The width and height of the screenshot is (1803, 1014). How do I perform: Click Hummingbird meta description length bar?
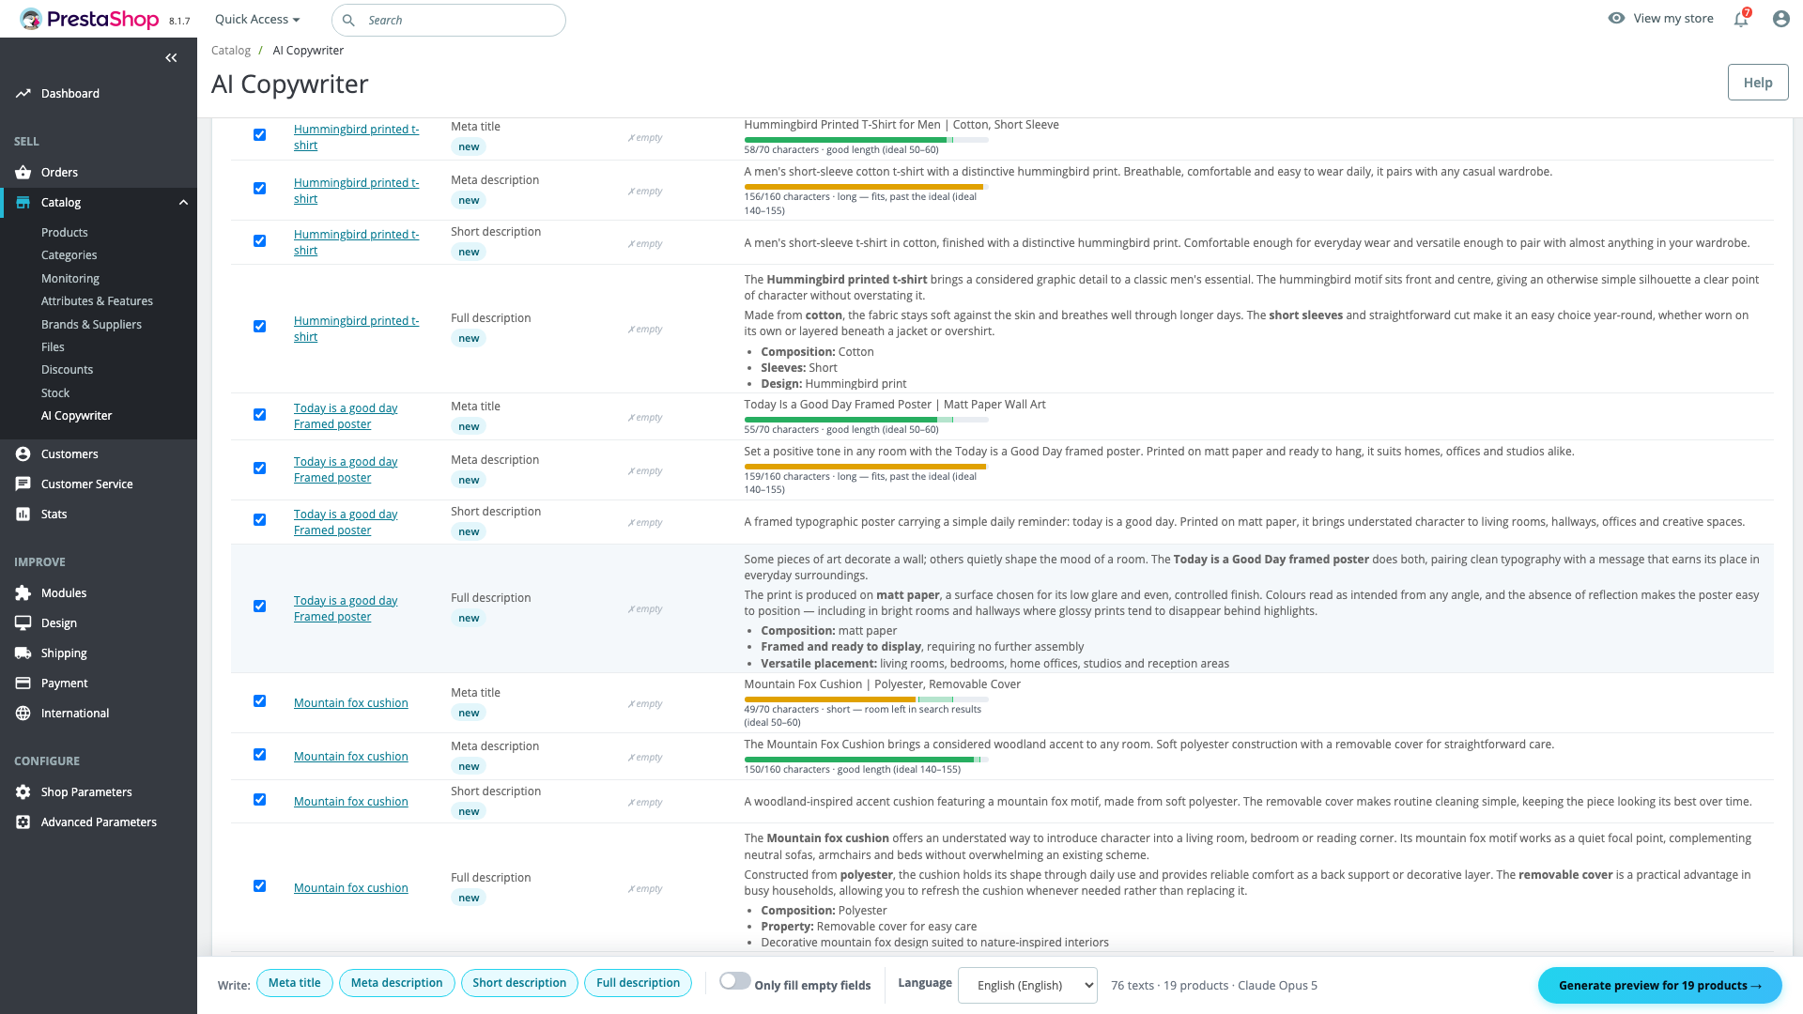click(x=866, y=187)
